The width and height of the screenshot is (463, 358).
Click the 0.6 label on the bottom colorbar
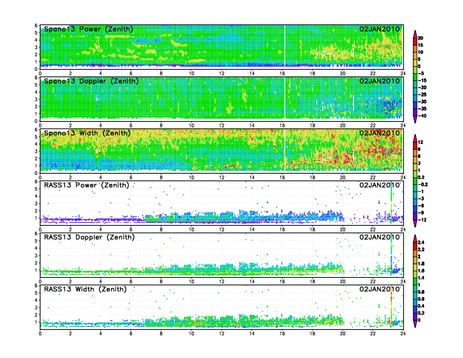tap(421, 299)
